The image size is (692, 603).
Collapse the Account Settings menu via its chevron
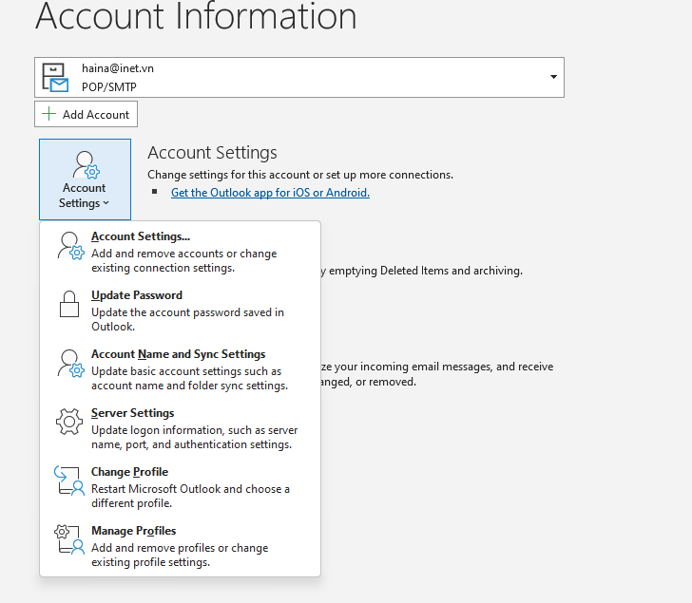pyautogui.click(x=106, y=203)
